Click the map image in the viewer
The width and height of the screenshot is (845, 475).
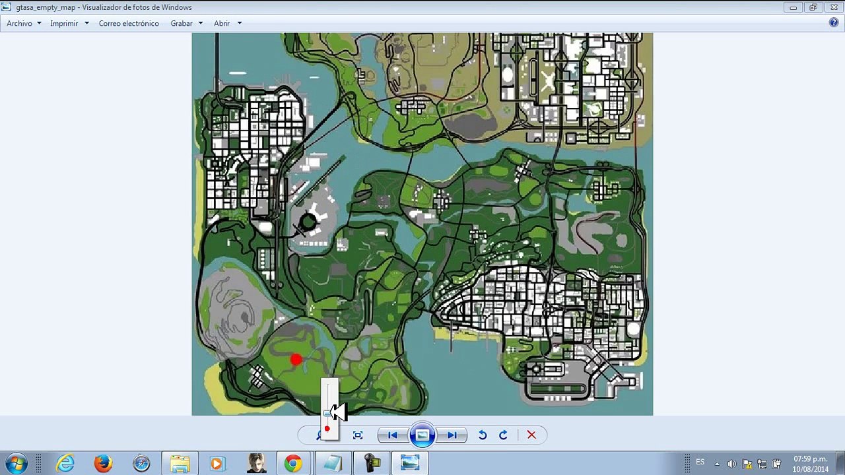(x=422, y=224)
